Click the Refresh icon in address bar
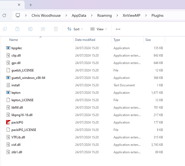This screenshot has height=166, width=185. (x=4, y=15)
